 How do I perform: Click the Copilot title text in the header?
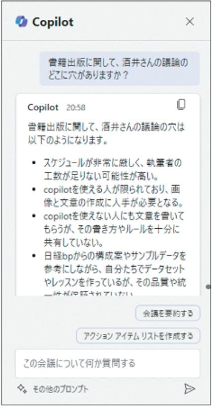(x=53, y=22)
